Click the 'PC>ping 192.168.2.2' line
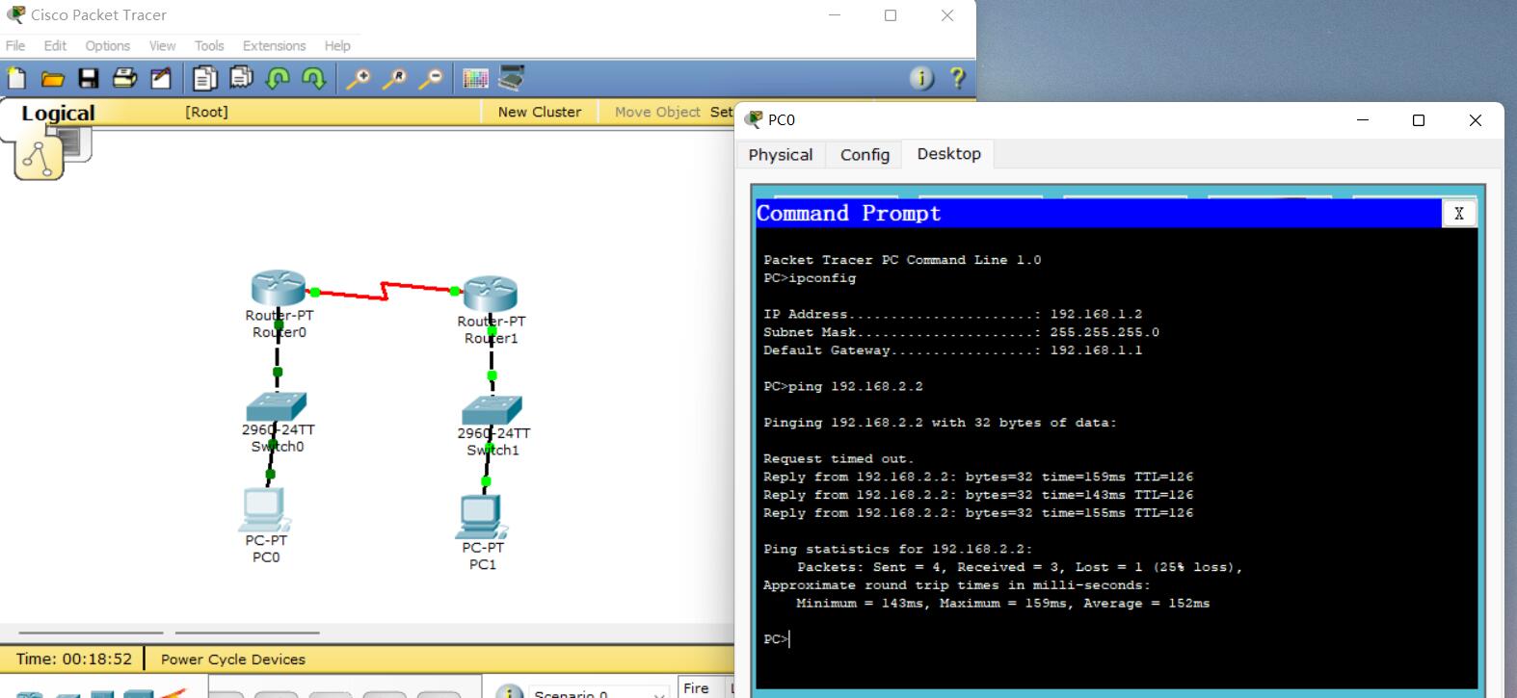Screen dimensions: 1517x698 [x=843, y=386]
